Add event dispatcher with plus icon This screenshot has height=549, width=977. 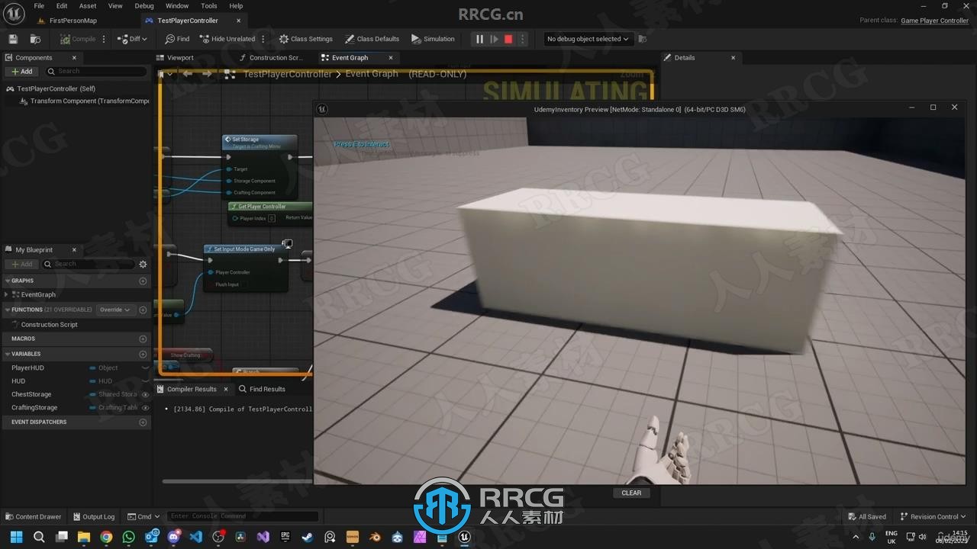(143, 422)
